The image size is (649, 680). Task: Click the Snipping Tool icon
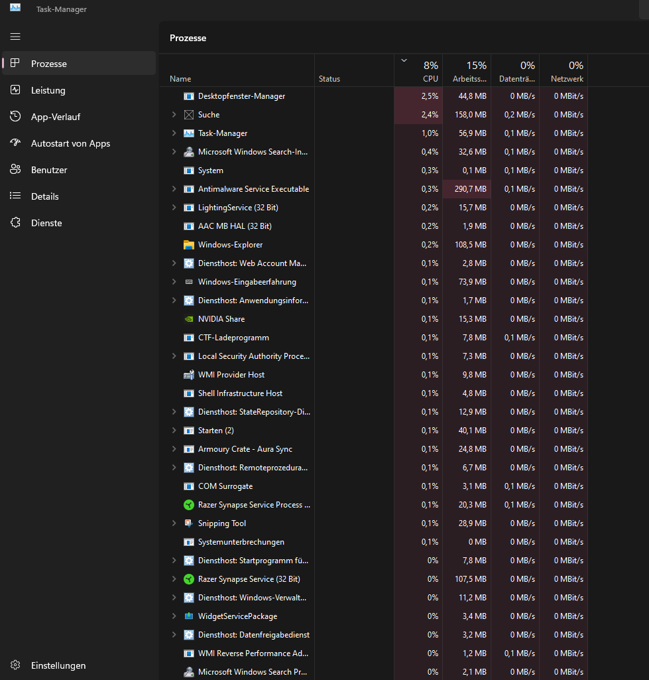pyautogui.click(x=189, y=523)
